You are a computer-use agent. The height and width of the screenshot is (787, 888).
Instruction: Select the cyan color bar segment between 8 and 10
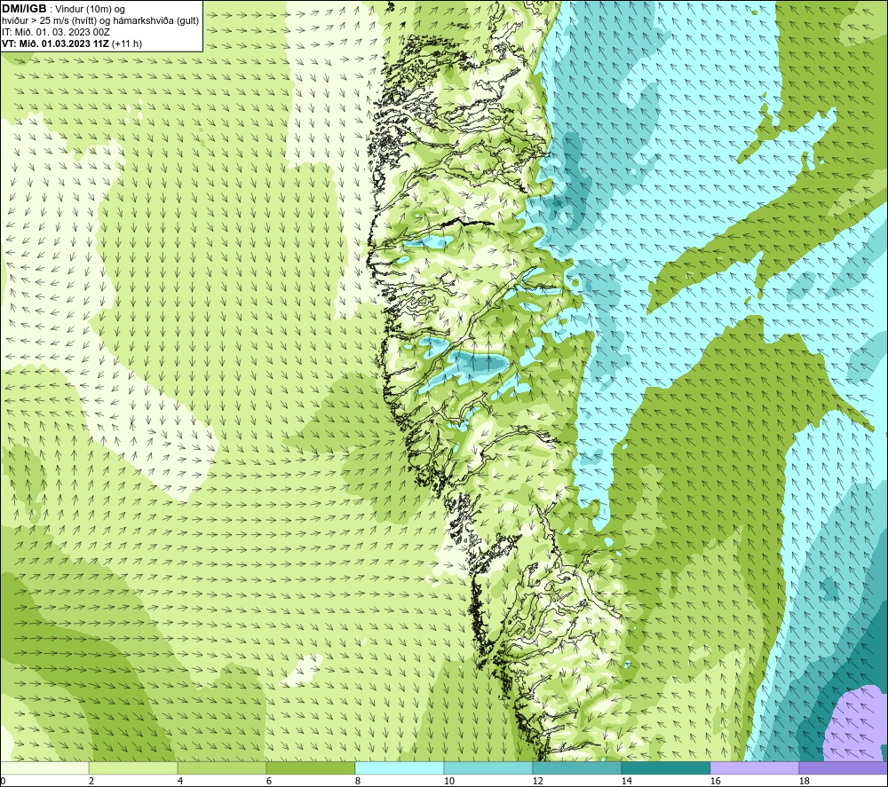(x=400, y=767)
